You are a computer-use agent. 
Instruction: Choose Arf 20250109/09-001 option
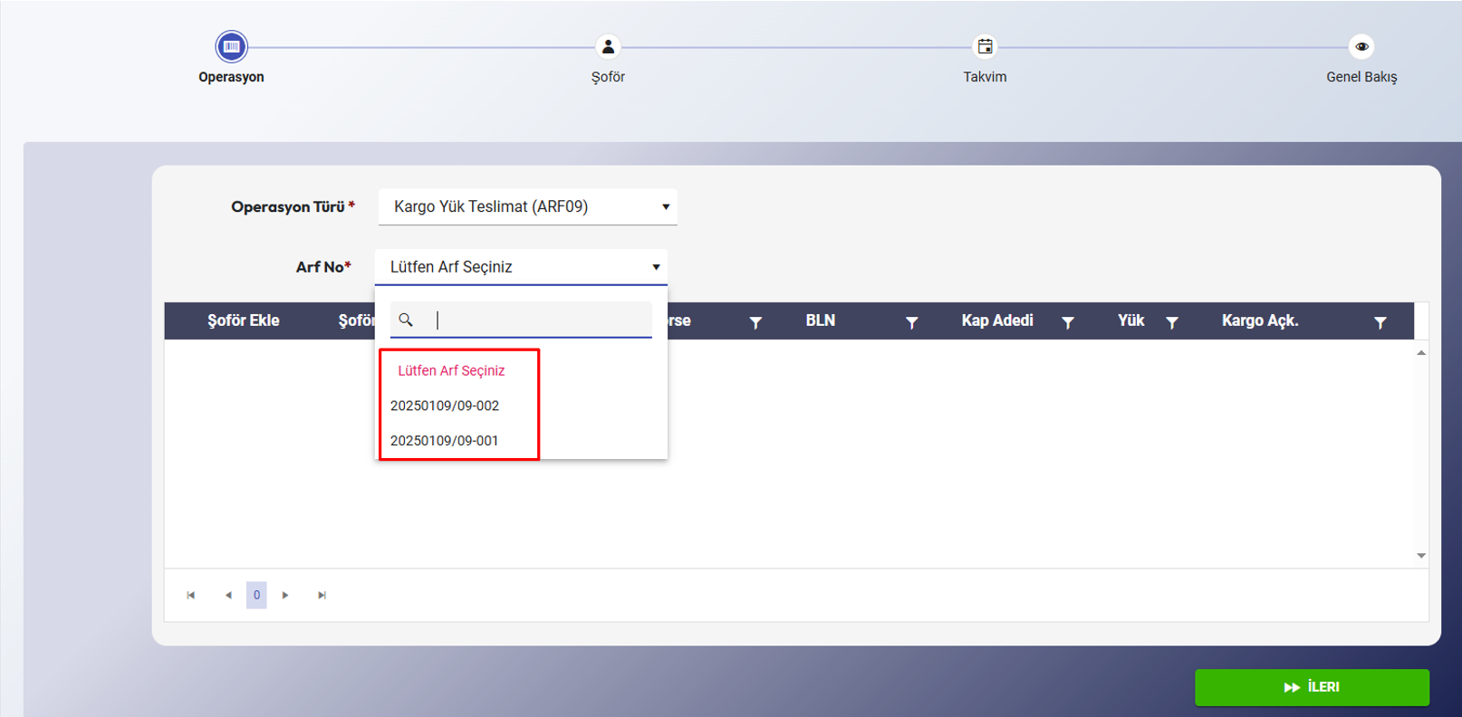[445, 441]
